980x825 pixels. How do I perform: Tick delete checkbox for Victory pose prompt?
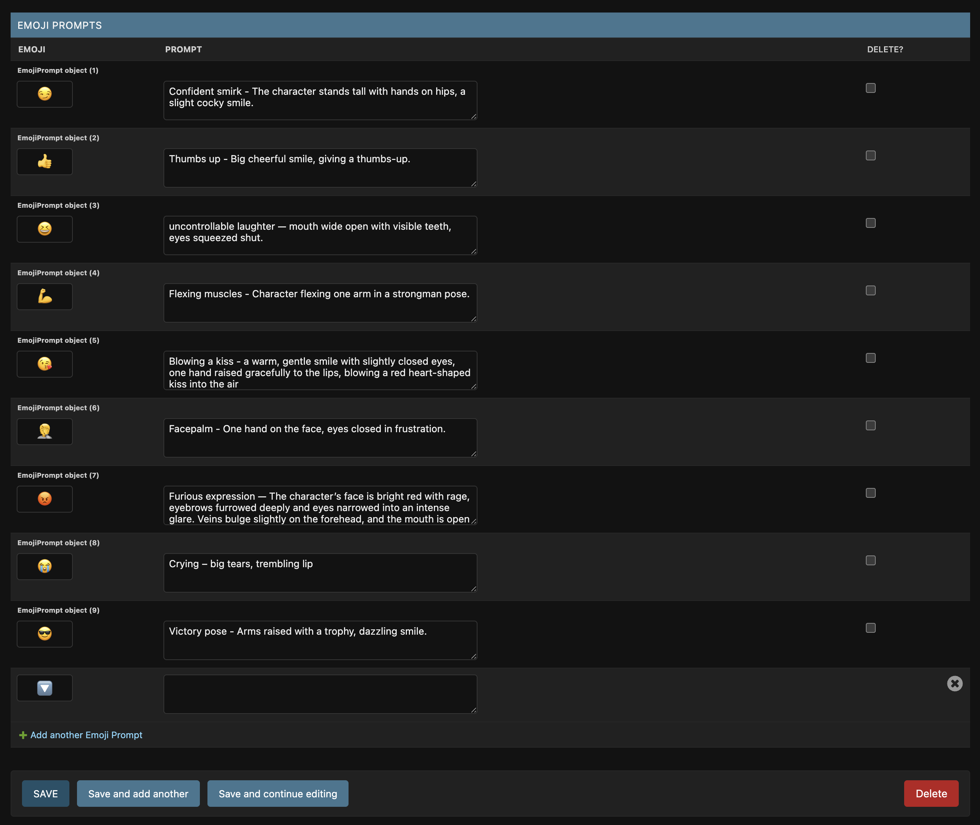point(870,627)
